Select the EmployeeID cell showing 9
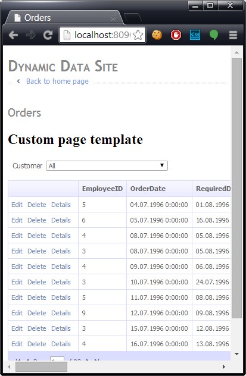Screen dimensions: 246x376 pos(102,313)
